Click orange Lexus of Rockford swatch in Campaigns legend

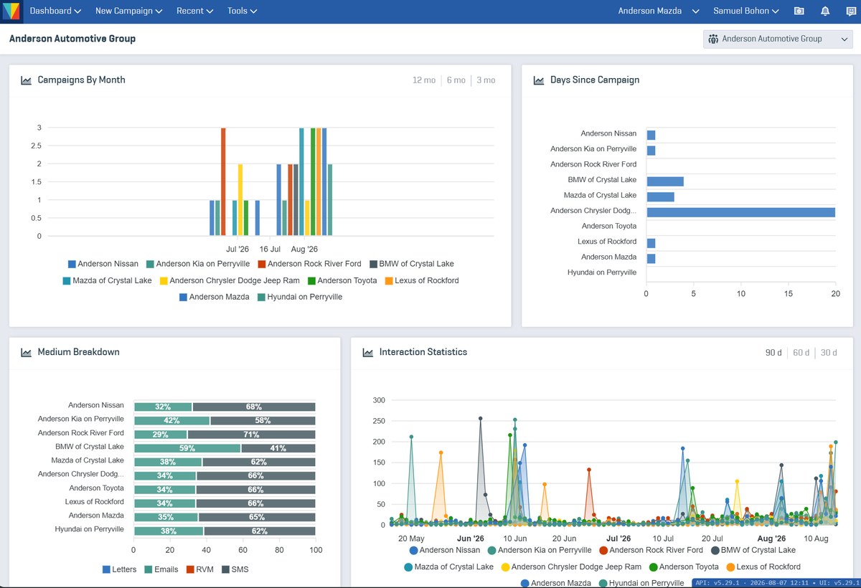click(x=389, y=280)
